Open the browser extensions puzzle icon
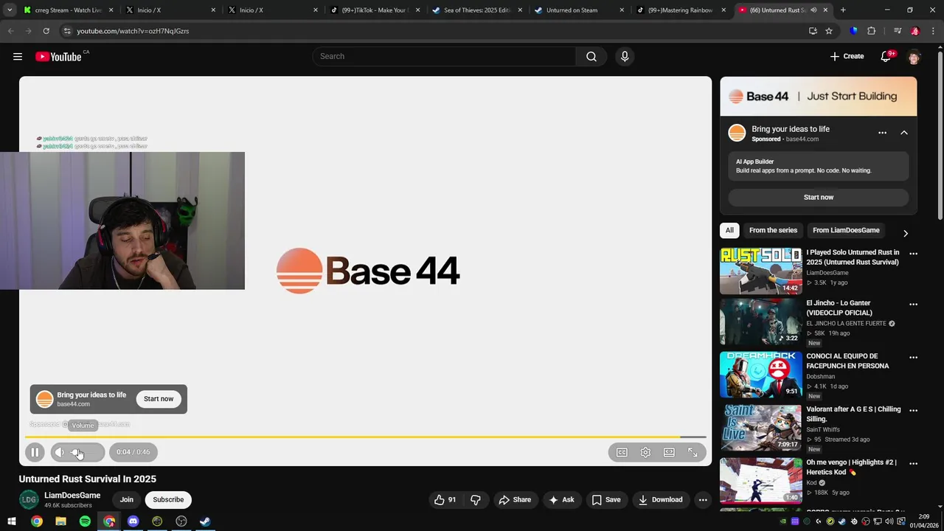Image resolution: width=944 pixels, height=531 pixels. click(871, 31)
